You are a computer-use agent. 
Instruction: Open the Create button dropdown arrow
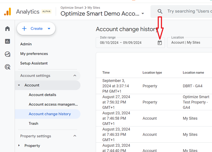[x=49, y=29]
